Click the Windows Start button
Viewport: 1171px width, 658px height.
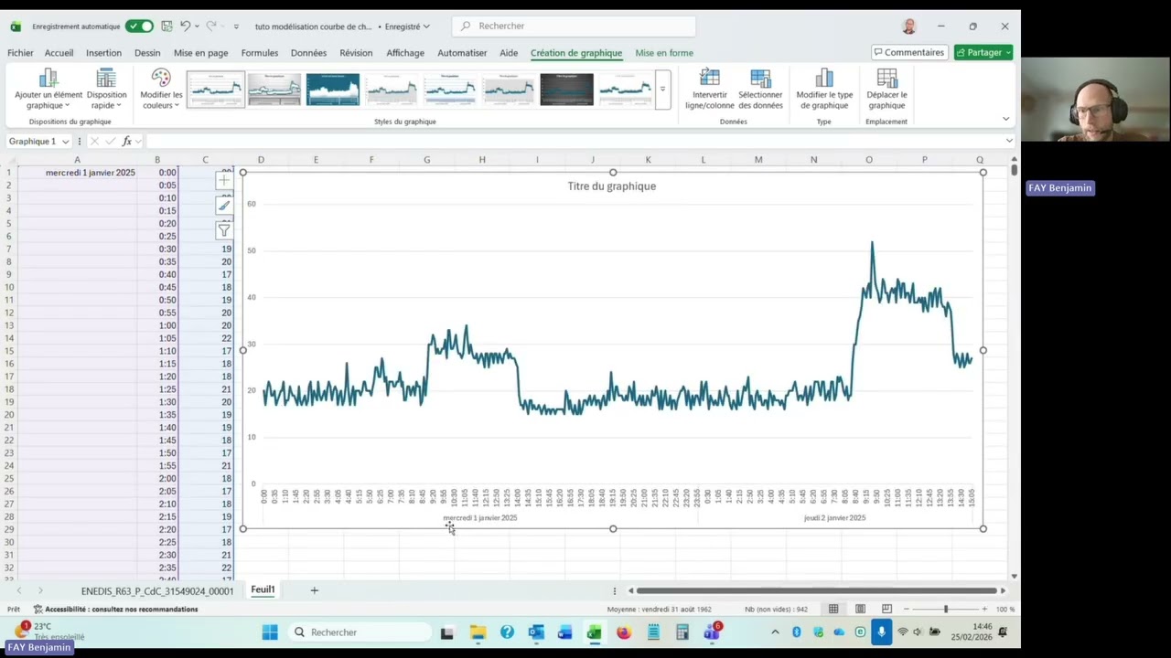click(270, 632)
